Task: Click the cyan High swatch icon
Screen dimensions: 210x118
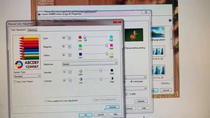Action: pyautogui.click(x=111, y=37)
